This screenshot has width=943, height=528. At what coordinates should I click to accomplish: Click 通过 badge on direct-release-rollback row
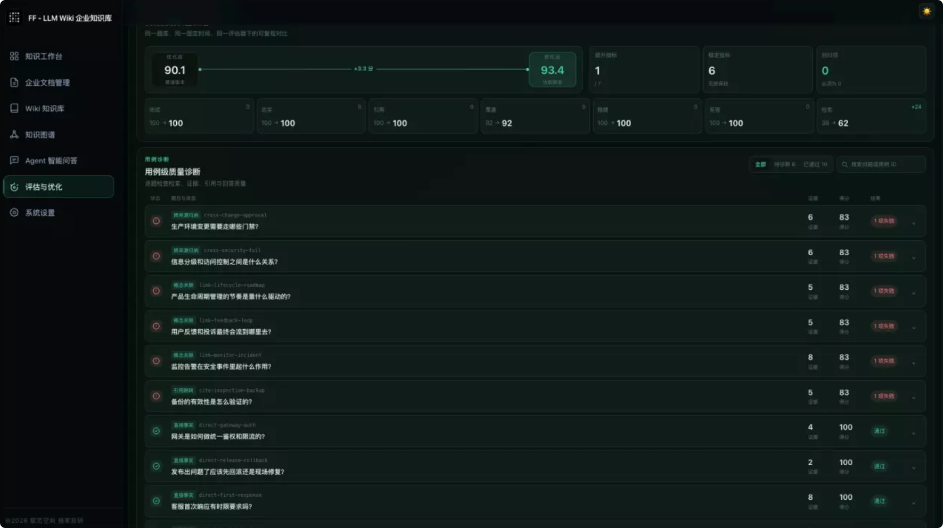click(879, 466)
